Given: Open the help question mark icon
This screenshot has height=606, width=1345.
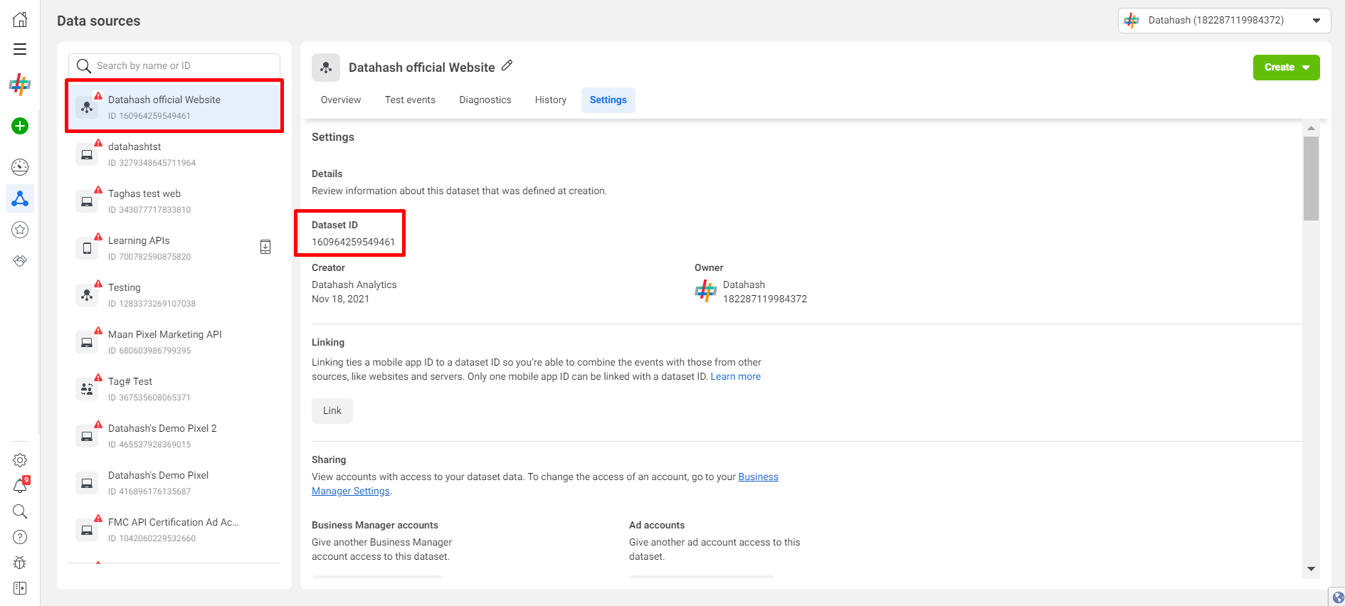Looking at the screenshot, I should click(x=20, y=537).
